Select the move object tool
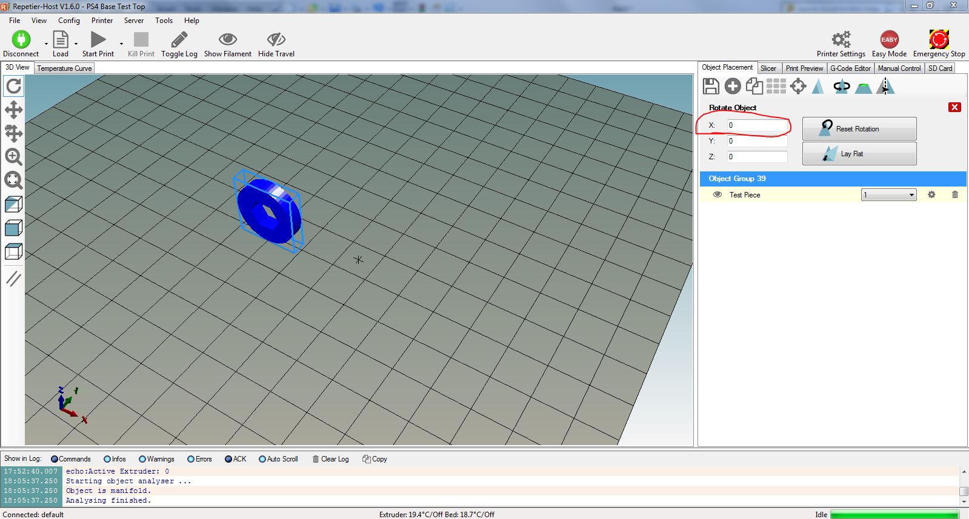 (13, 133)
